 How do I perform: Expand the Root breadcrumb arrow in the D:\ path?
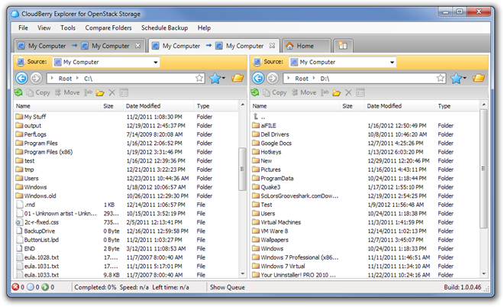(x=314, y=78)
